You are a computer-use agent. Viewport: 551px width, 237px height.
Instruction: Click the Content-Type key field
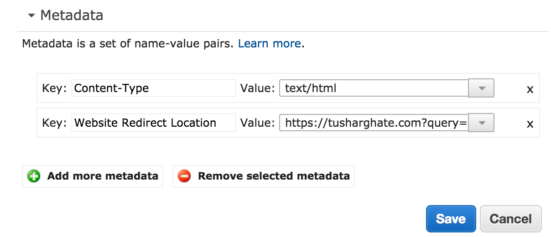[154, 88]
